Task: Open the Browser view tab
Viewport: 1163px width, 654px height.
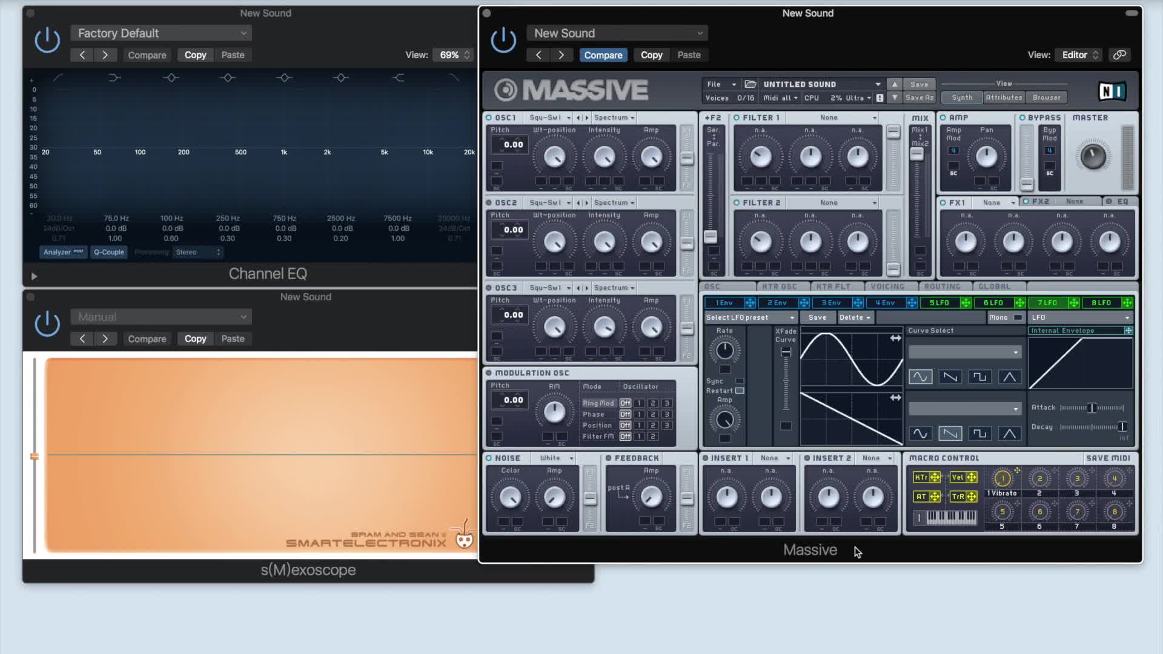Action: click(1046, 97)
